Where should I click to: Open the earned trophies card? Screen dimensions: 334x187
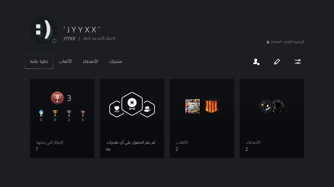tap(62, 118)
